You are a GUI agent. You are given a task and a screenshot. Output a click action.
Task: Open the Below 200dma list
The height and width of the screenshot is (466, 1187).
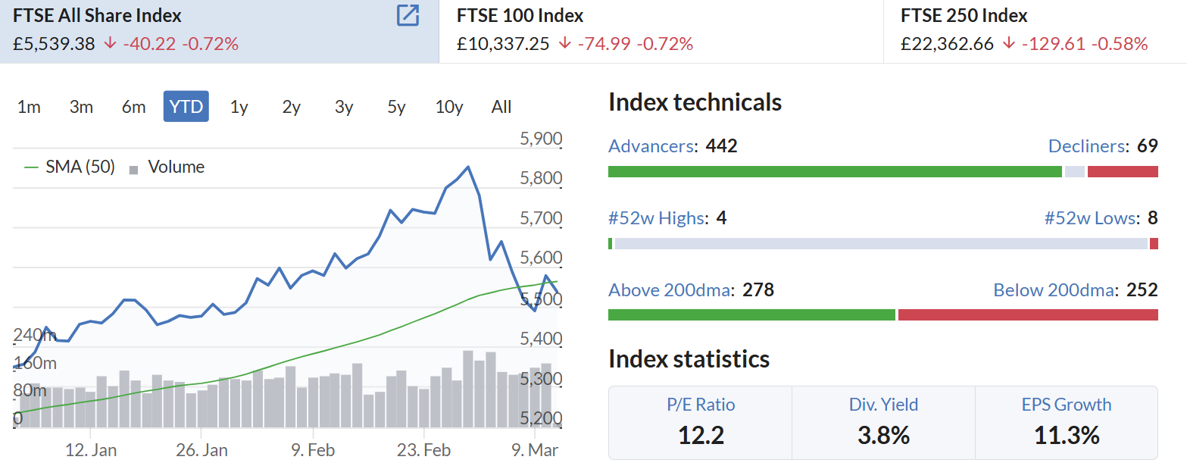(1054, 289)
